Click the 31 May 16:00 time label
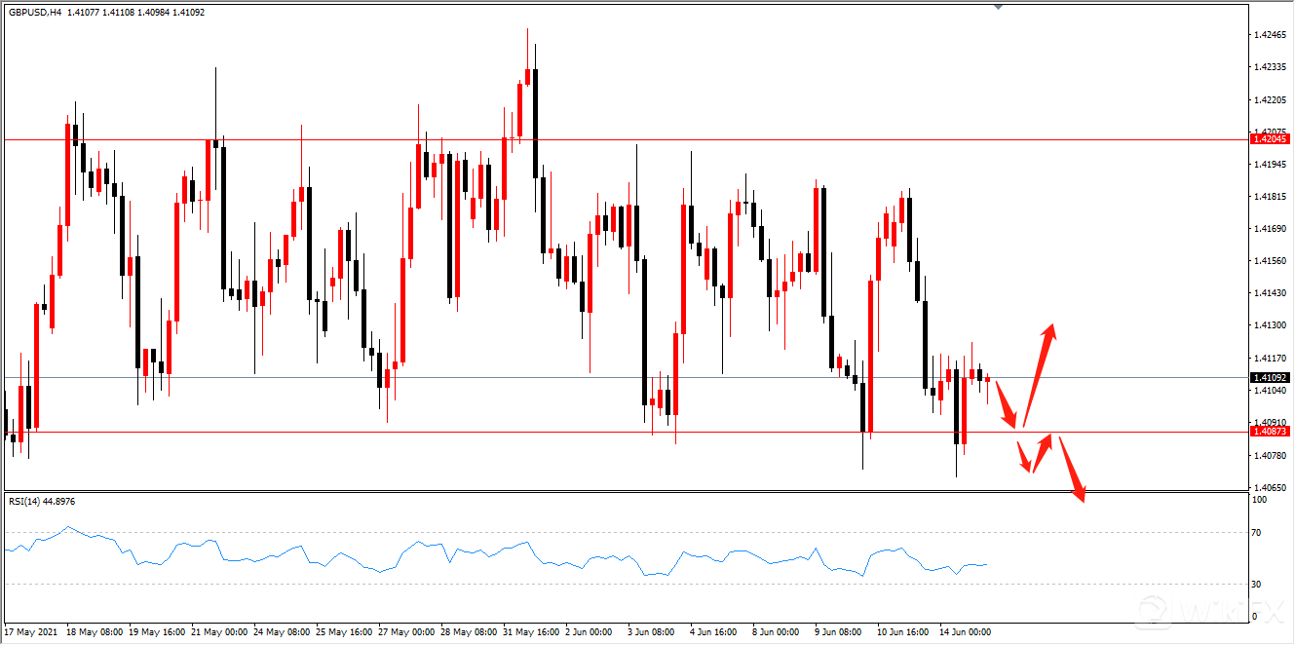Viewport: 1295px width, 645px height. 531,631
